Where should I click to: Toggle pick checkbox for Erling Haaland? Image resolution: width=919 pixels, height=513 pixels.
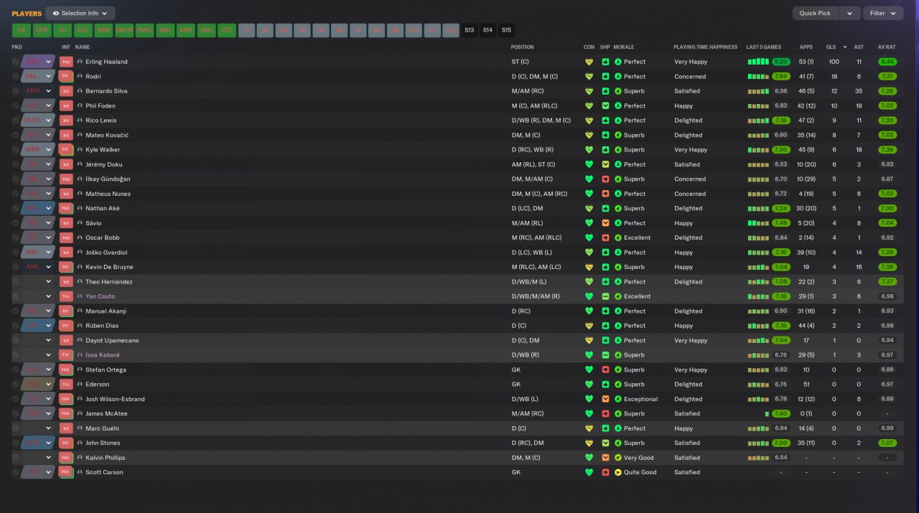point(16,62)
